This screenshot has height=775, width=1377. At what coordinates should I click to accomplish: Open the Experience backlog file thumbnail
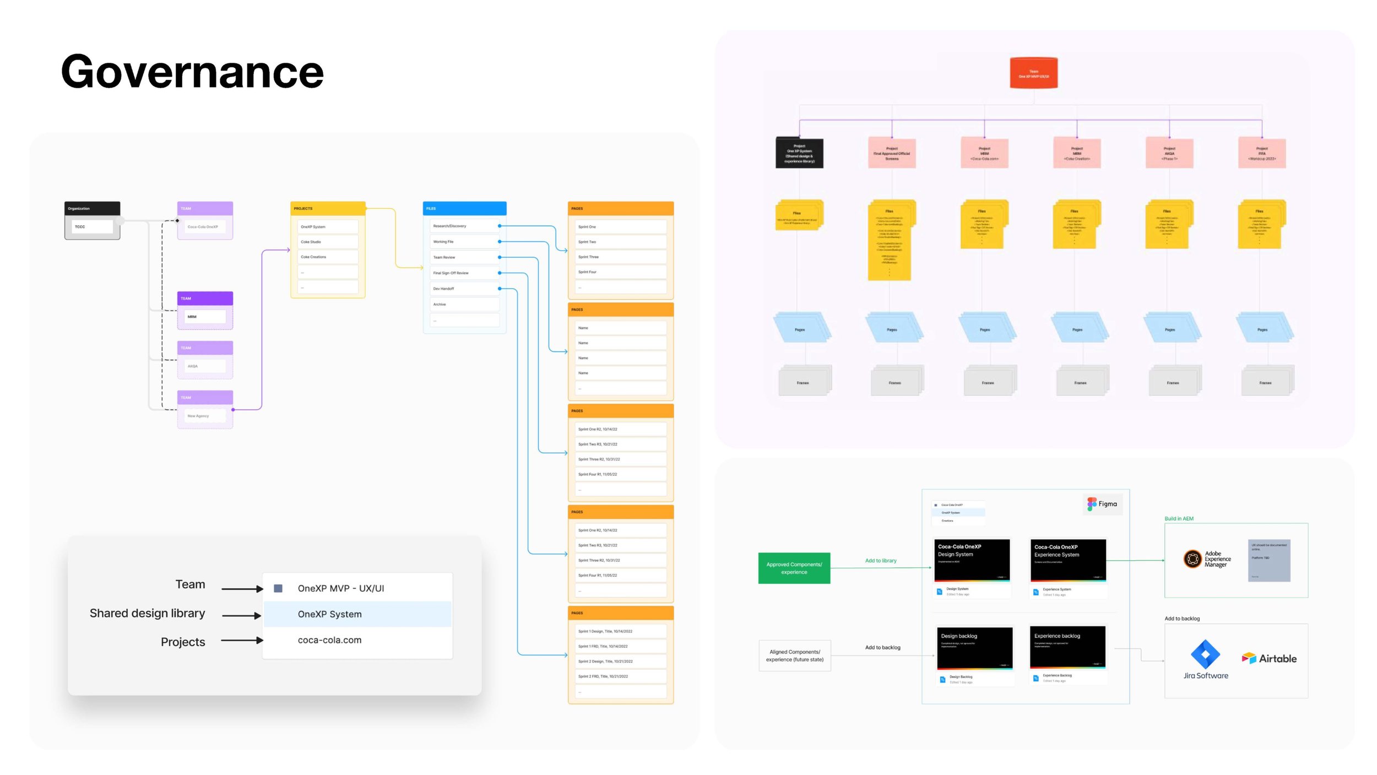tap(1067, 646)
